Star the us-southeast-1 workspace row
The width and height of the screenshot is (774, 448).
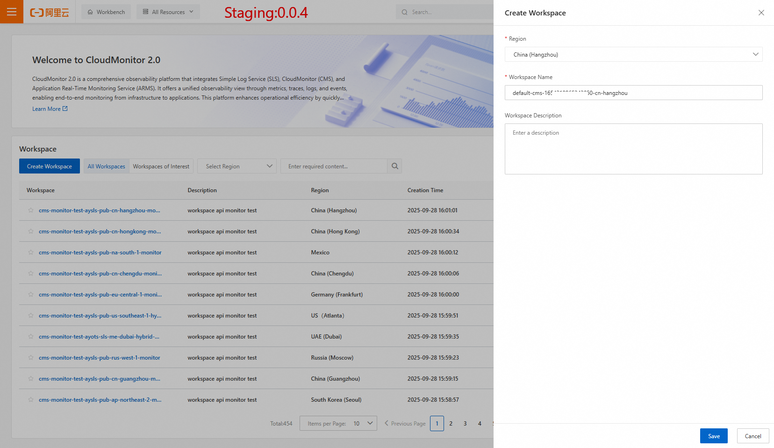31,316
